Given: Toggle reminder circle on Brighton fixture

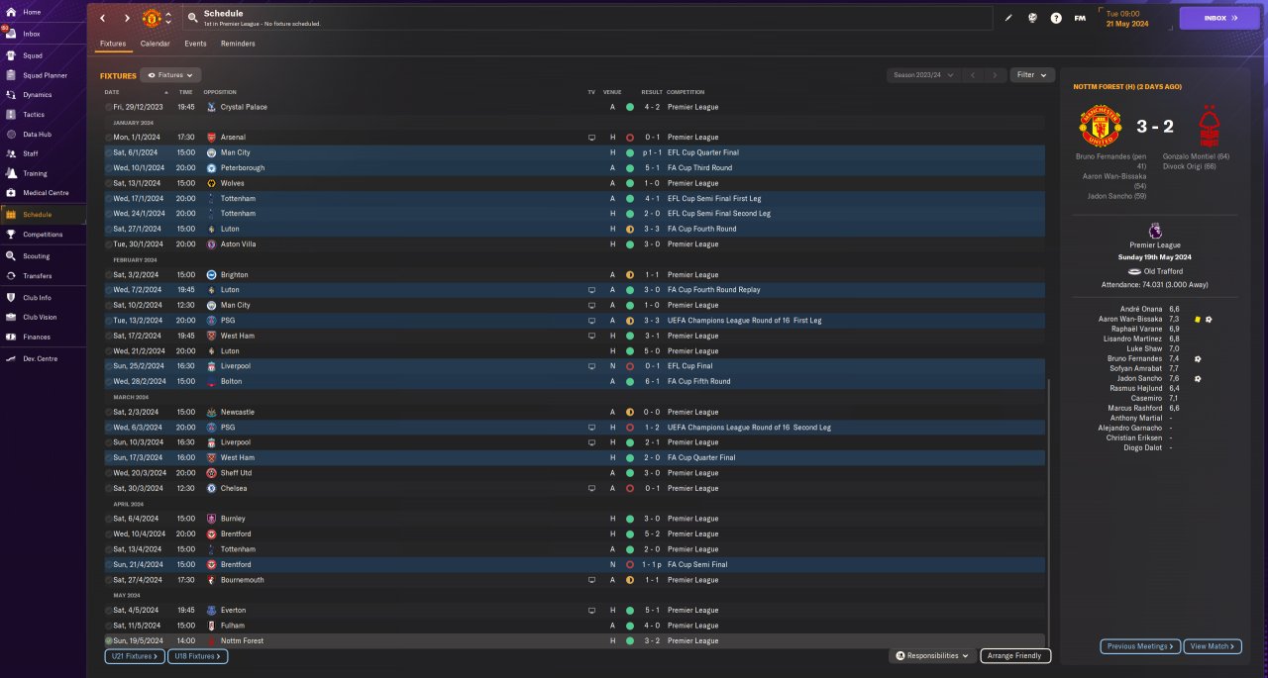Looking at the screenshot, I should coord(108,275).
